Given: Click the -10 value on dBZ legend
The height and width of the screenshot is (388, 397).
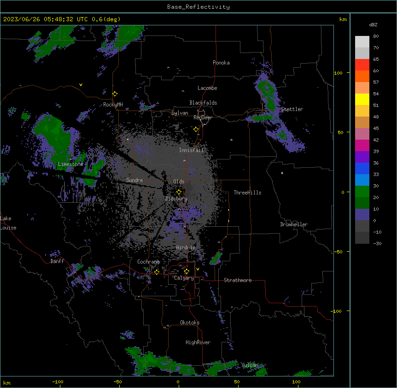Looking at the screenshot, I should coord(377,232).
